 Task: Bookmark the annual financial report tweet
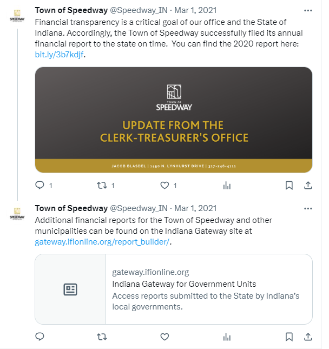(x=289, y=185)
